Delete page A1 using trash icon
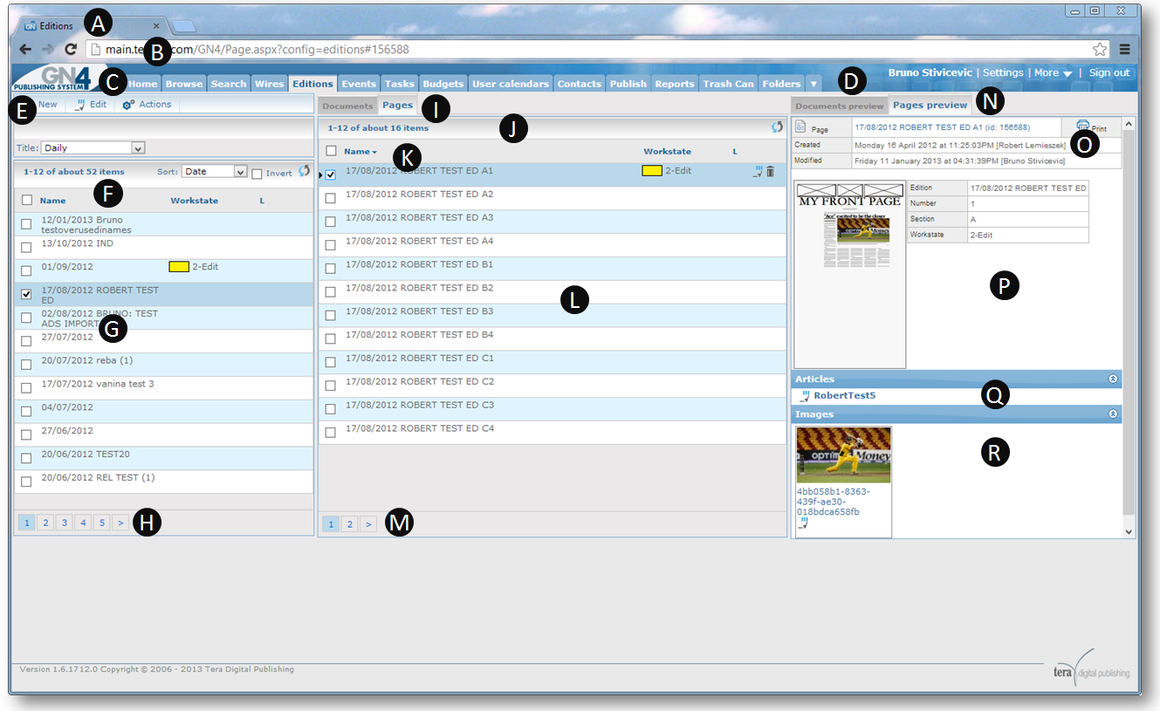 tap(770, 172)
